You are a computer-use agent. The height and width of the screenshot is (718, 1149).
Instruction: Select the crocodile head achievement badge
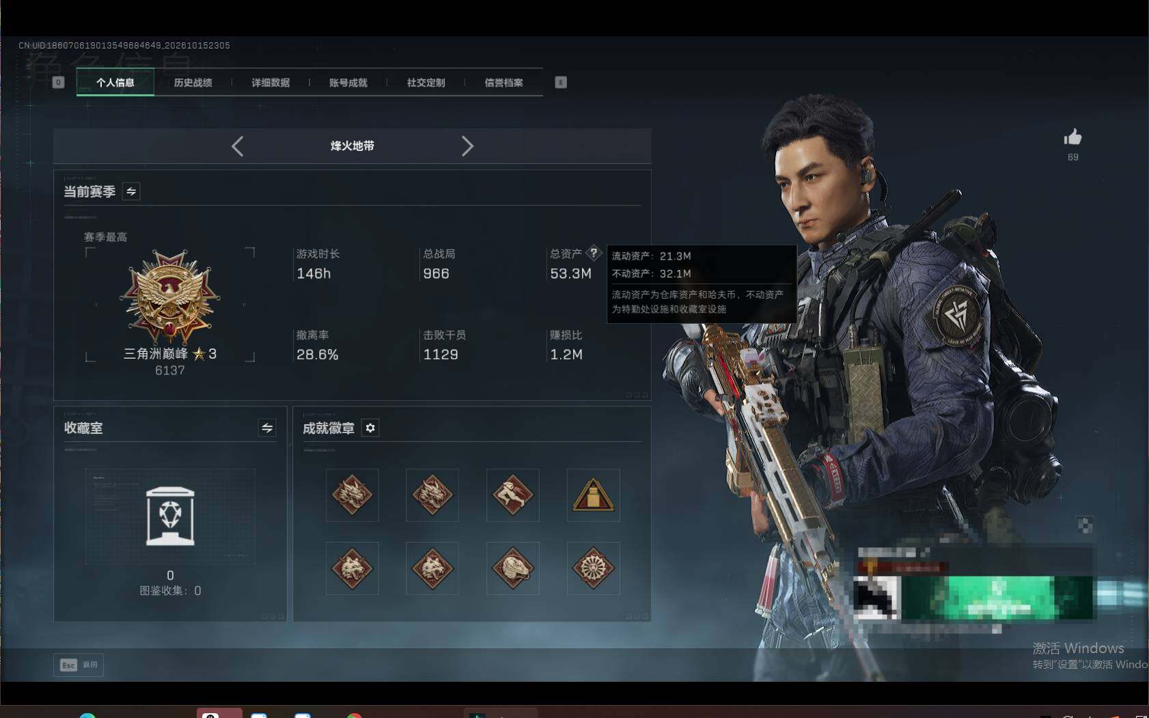(513, 568)
